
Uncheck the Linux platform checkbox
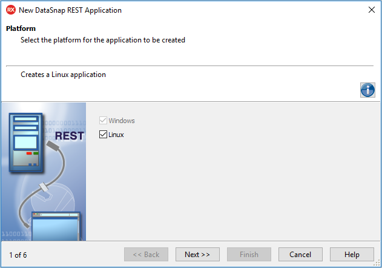pyautogui.click(x=103, y=134)
